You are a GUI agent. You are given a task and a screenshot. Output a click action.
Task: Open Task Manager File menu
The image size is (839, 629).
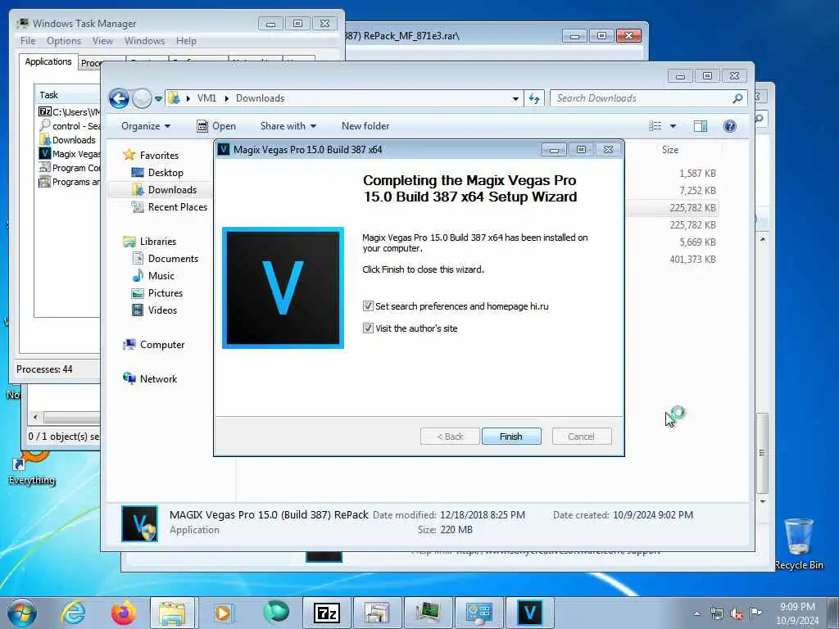click(x=28, y=41)
